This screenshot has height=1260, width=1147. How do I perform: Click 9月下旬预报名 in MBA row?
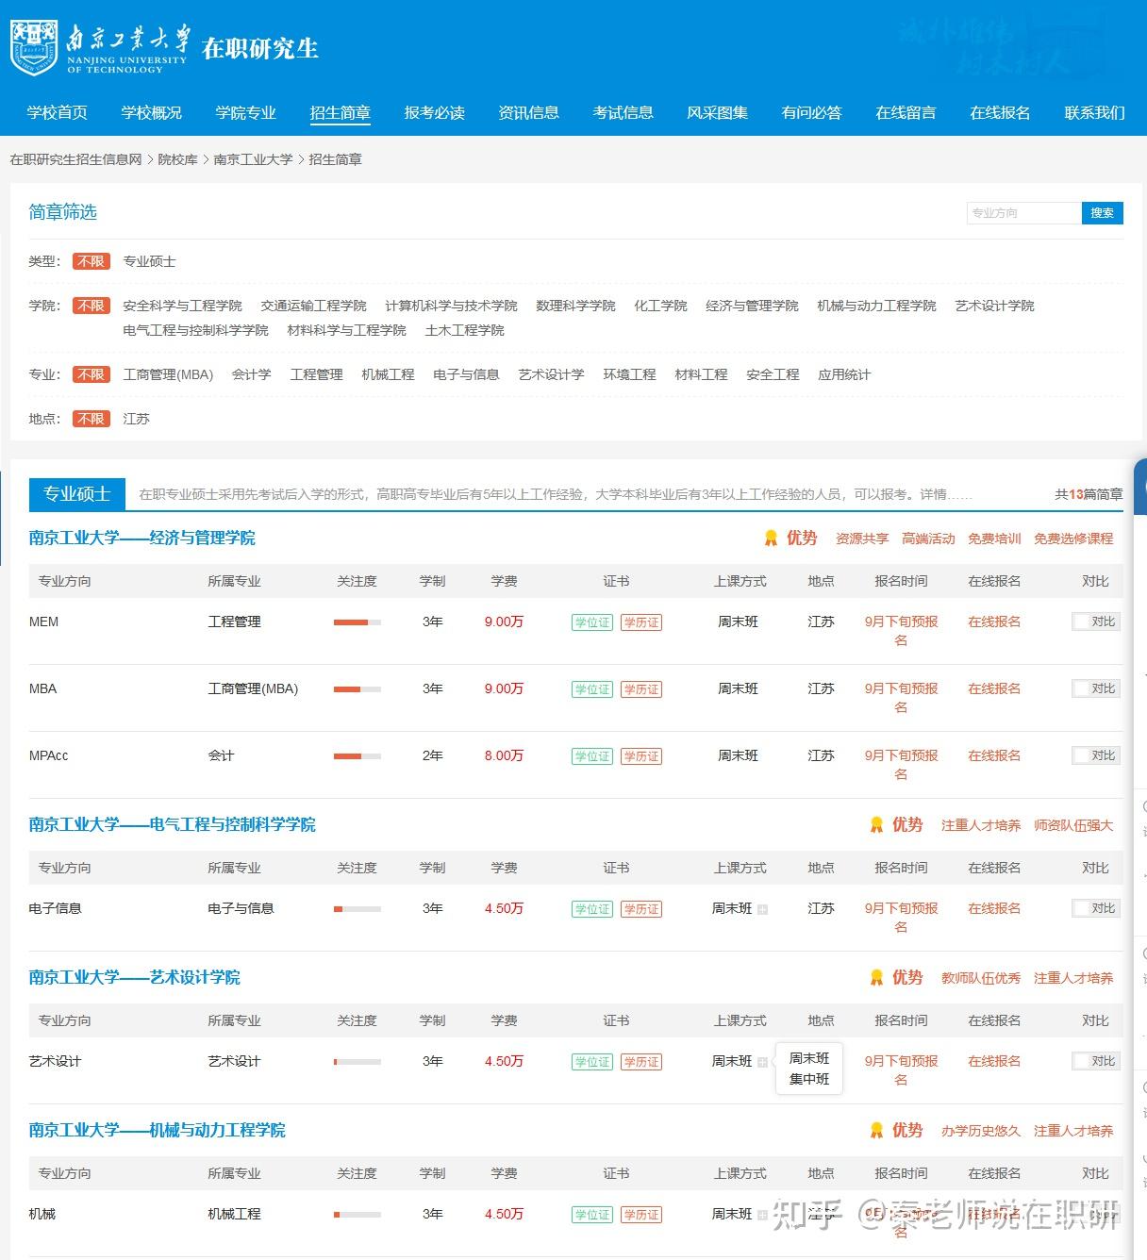[901, 698]
